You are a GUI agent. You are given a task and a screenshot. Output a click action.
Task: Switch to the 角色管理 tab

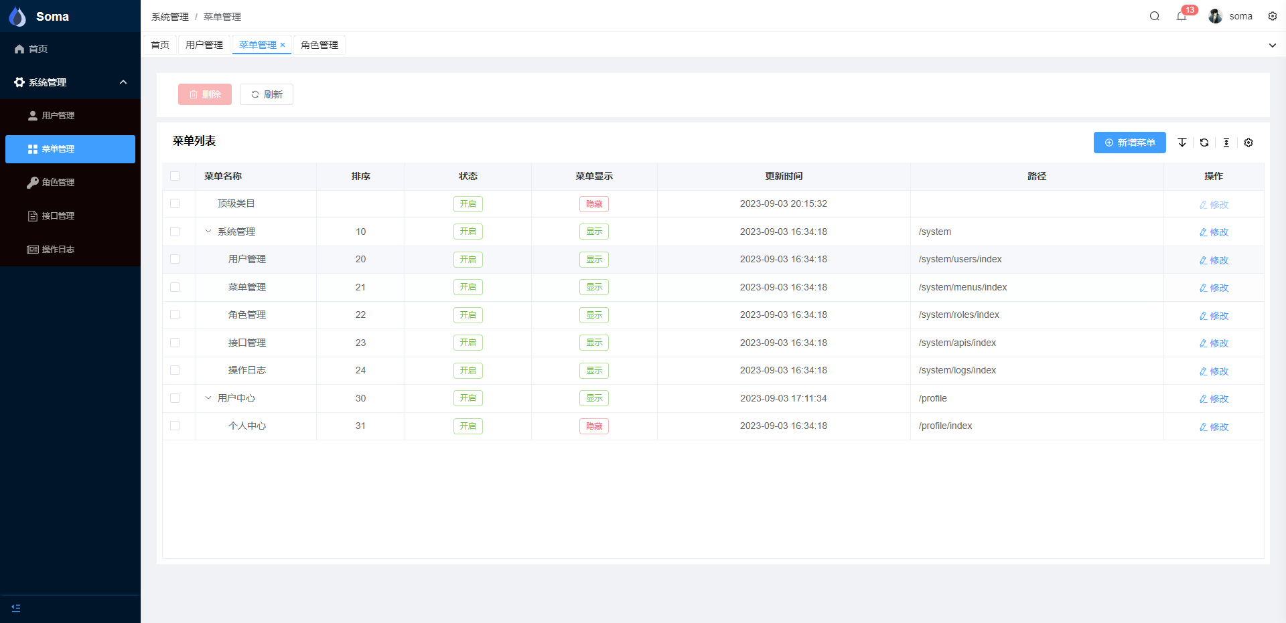319,45
